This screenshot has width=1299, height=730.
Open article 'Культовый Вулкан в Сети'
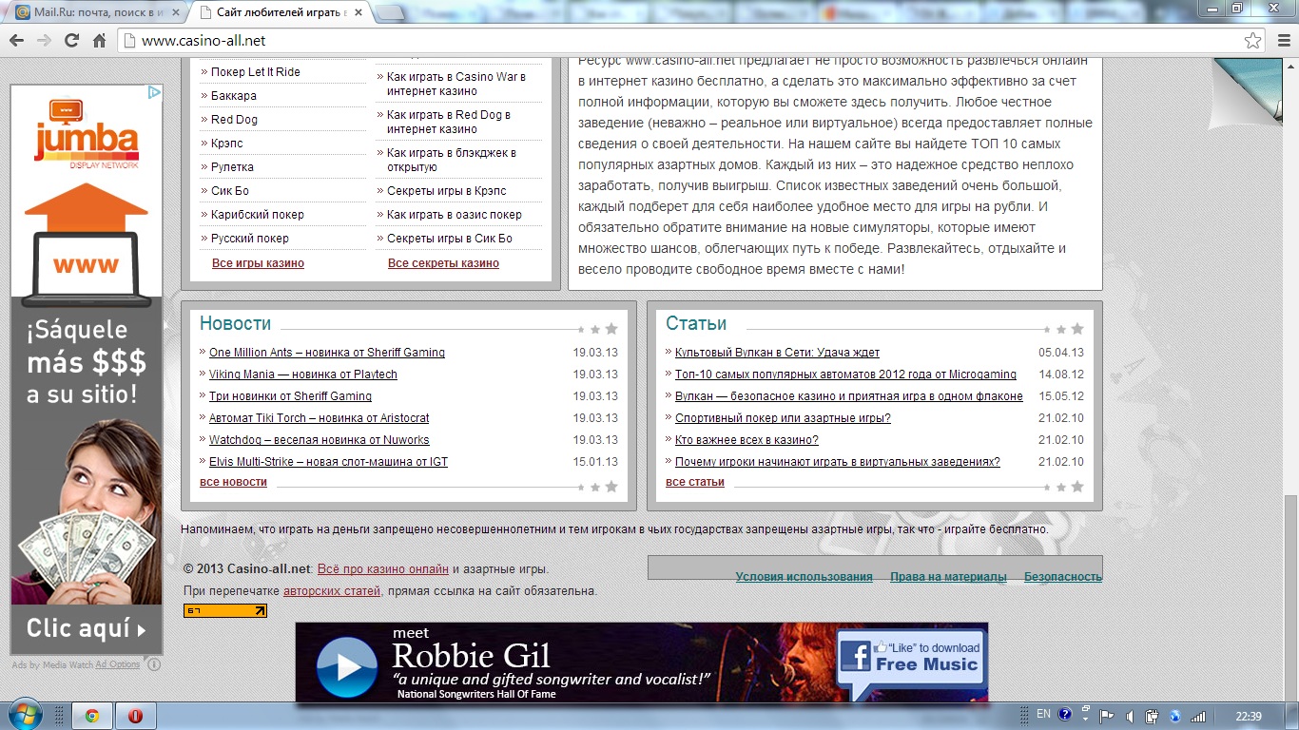coord(777,353)
